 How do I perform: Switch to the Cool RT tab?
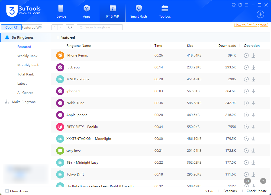pos(11,27)
